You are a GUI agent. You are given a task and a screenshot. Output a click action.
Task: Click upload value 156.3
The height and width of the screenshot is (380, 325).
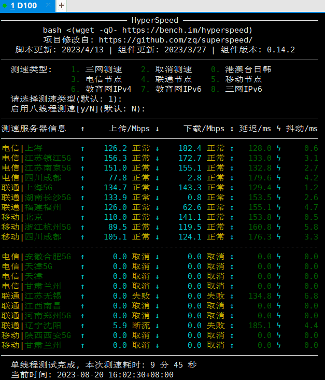coord(116,158)
